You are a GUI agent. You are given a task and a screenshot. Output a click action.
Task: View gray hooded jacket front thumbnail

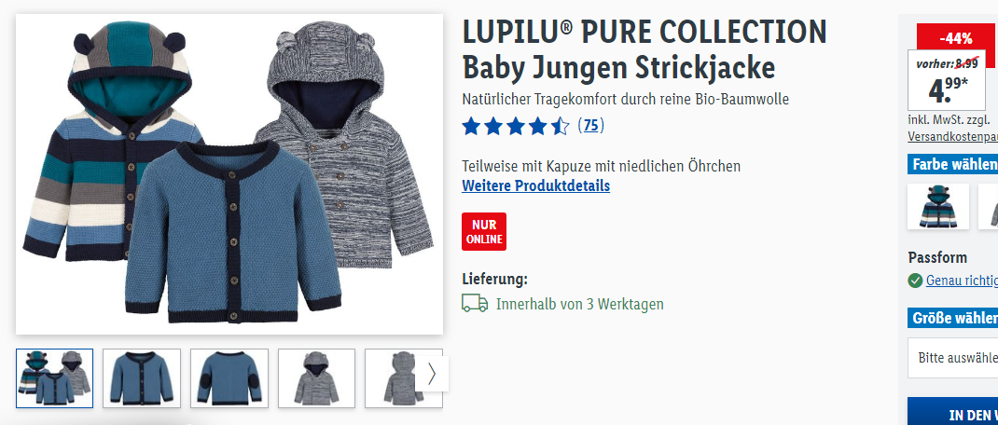[316, 377]
